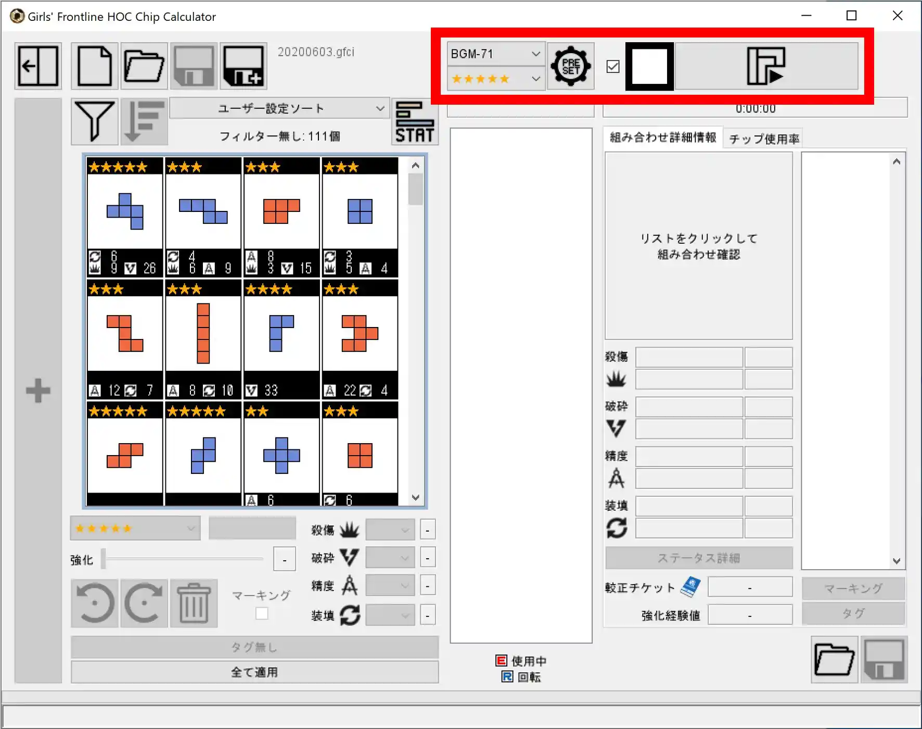
Task: Toggle the マーキング checkbox
Action: 262,613
